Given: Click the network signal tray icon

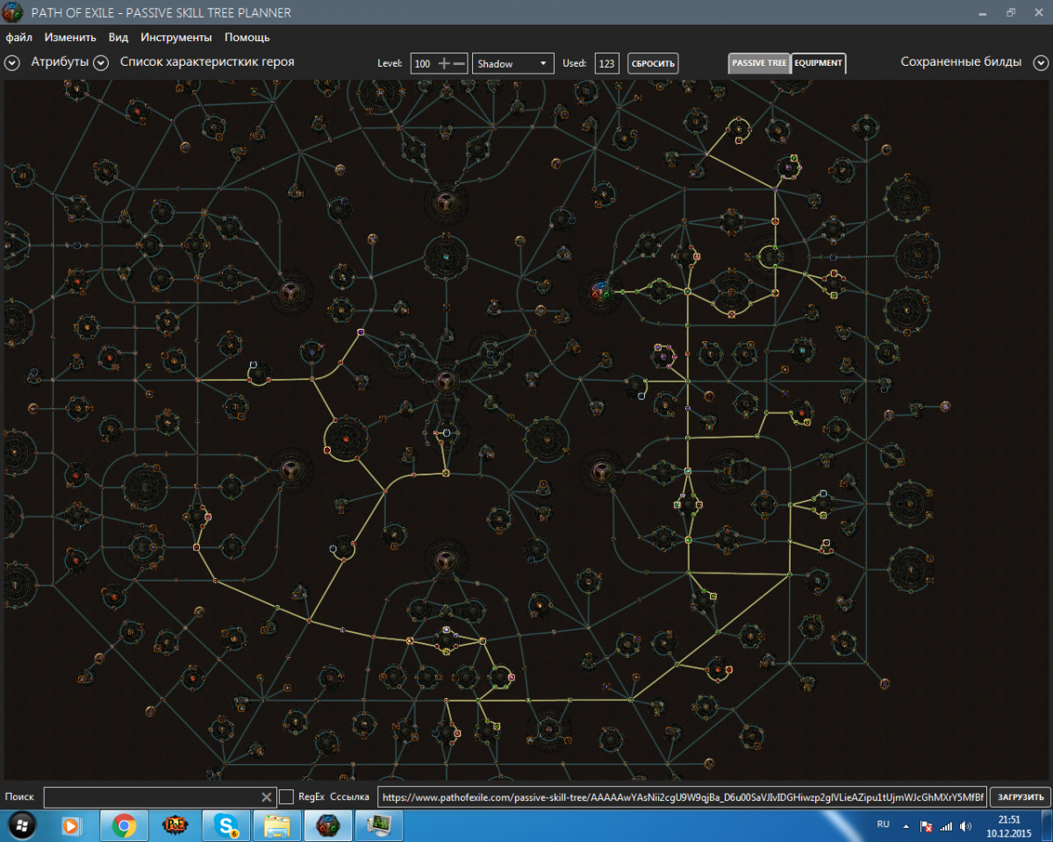Looking at the screenshot, I should click(x=946, y=826).
